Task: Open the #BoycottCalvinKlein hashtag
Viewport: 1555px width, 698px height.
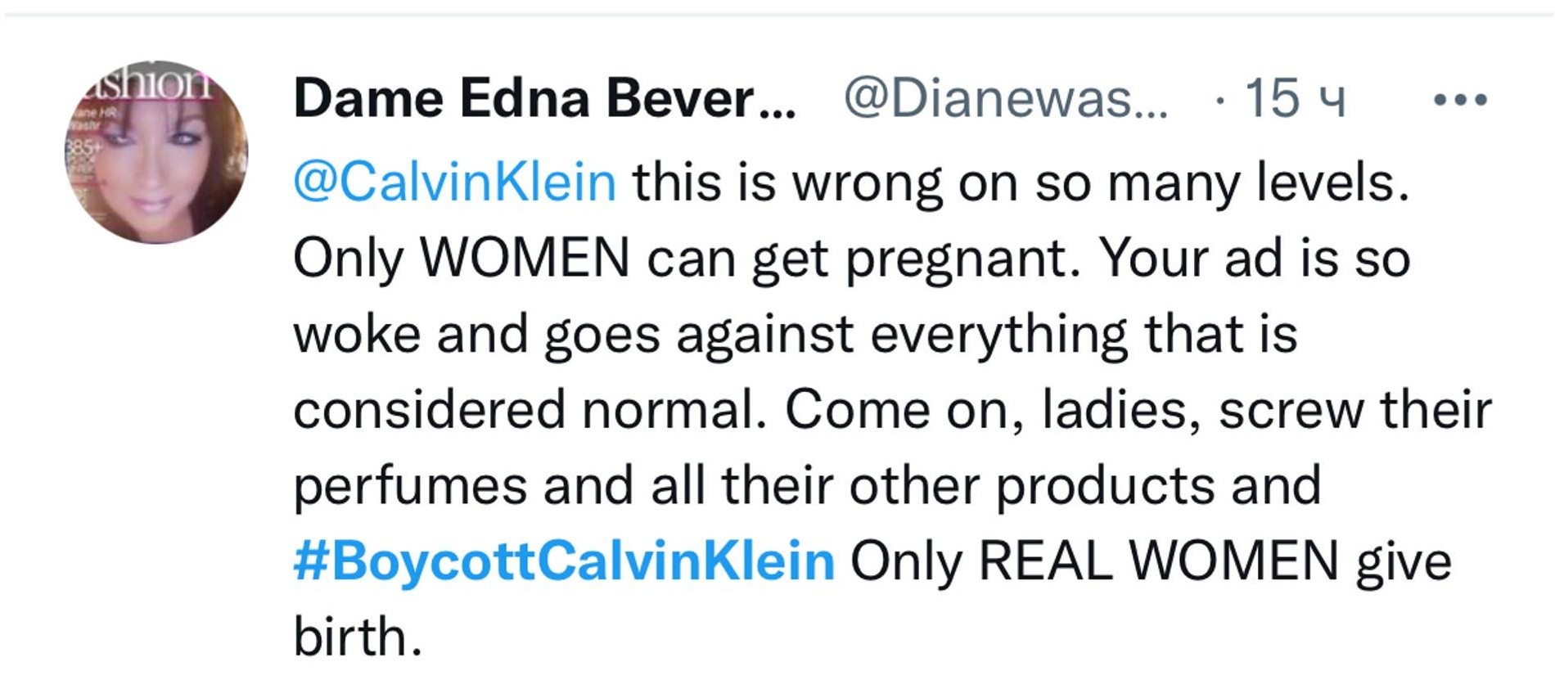Action: [564, 561]
